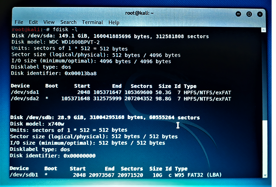The image size is (276, 187).
Task: Click '/dev/sda2' device entry
Action: (x=25, y=98)
